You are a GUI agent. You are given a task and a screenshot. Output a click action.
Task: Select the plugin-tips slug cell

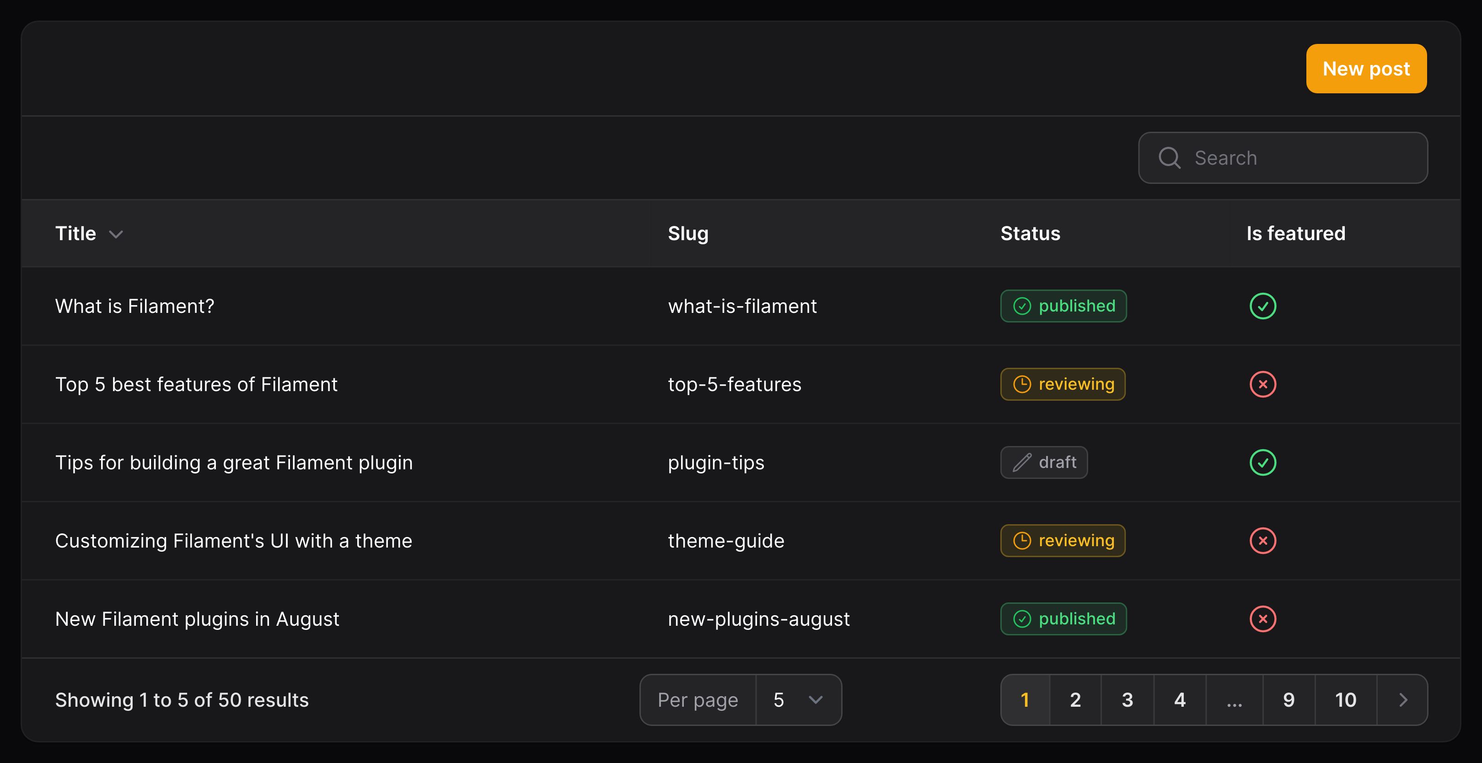click(x=716, y=462)
